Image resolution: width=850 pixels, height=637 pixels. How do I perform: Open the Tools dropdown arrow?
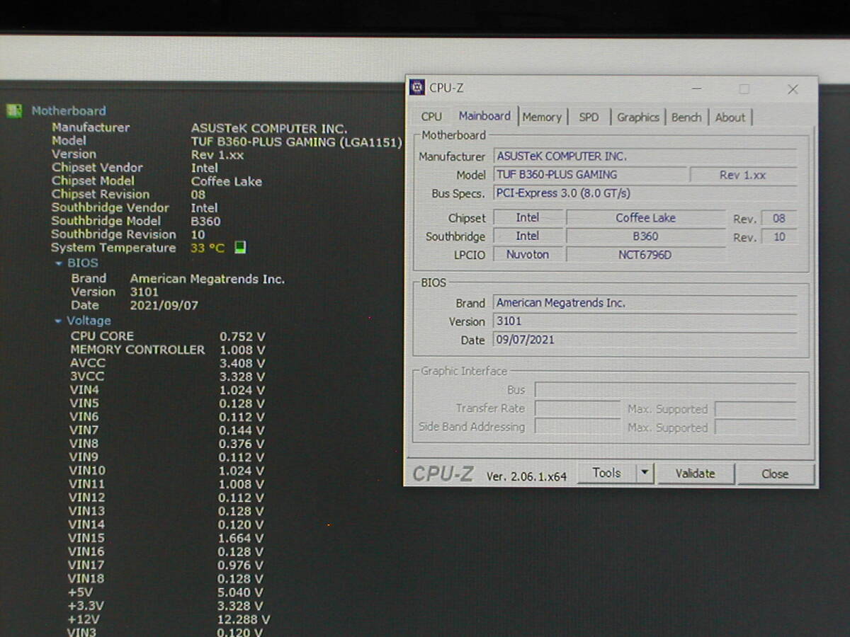644,474
